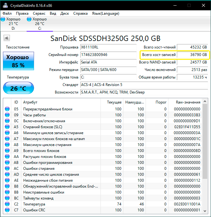The image size is (211, 217).
Task: Click the total host reads value 45232 GB
Action: coord(193,47)
